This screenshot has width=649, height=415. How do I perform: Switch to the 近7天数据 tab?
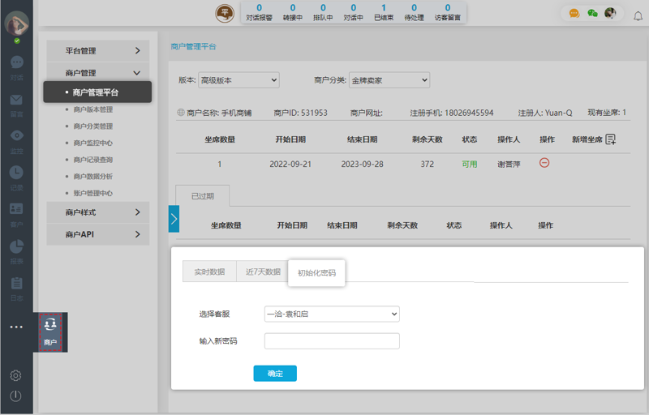click(x=263, y=272)
